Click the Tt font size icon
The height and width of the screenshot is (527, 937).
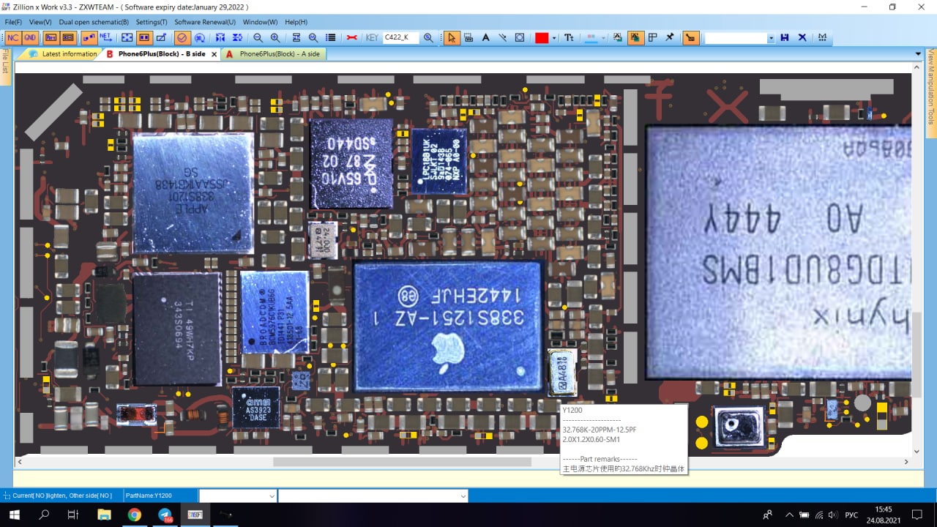point(569,37)
